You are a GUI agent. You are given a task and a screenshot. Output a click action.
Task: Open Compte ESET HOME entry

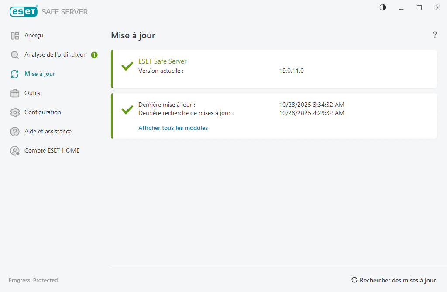pyautogui.click(x=52, y=151)
